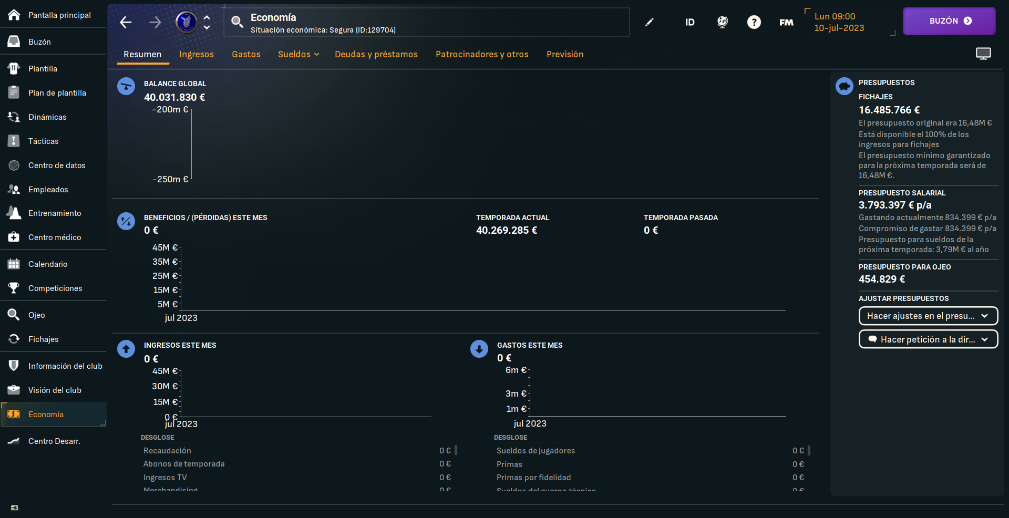Image resolution: width=1009 pixels, height=518 pixels.
Task: Click the Balance global scales icon
Action: pos(126,86)
